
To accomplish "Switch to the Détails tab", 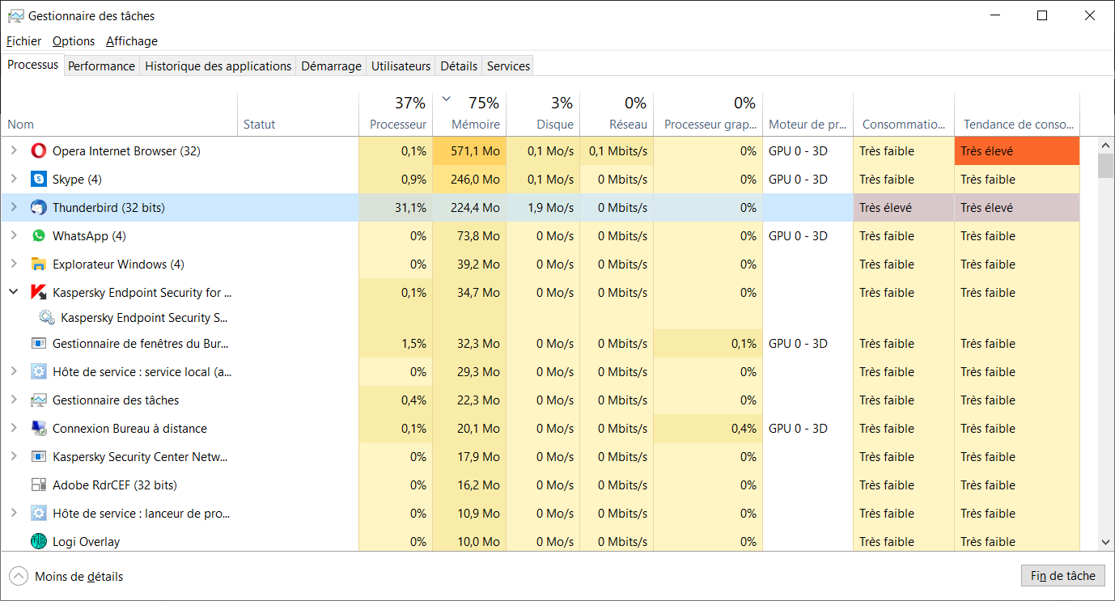I will 459,66.
